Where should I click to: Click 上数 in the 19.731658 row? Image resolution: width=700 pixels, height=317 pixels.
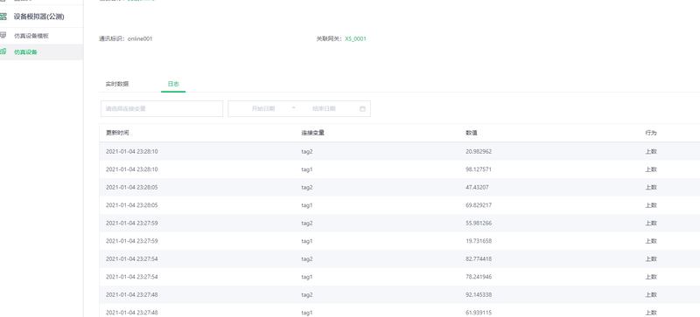tap(651, 241)
